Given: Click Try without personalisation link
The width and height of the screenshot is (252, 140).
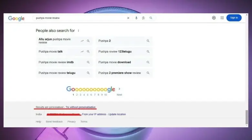Looking at the screenshot, I should click(x=80, y=107).
